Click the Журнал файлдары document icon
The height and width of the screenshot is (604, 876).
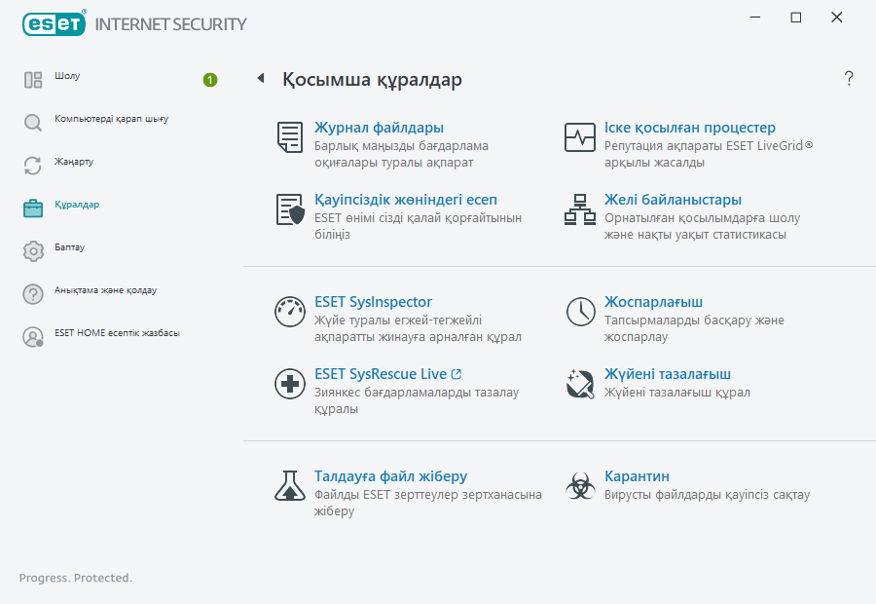click(290, 137)
